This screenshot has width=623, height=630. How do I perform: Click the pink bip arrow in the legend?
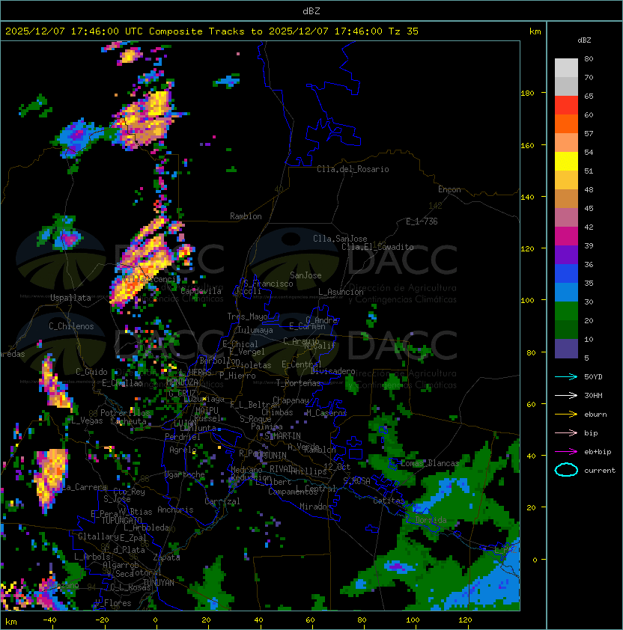(x=566, y=432)
